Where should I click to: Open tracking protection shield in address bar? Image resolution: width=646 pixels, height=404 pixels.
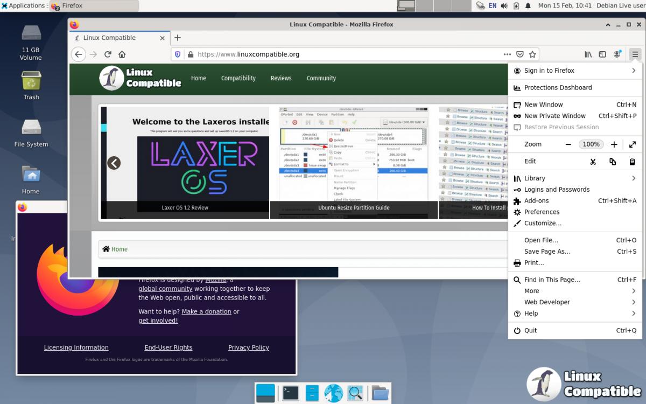[x=177, y=54]
